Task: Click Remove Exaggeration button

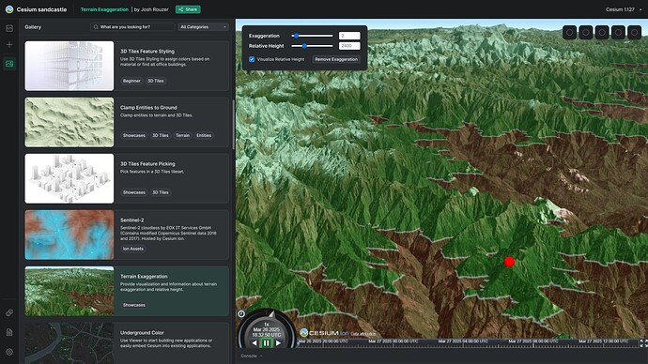Action: (x=336, y=59)
